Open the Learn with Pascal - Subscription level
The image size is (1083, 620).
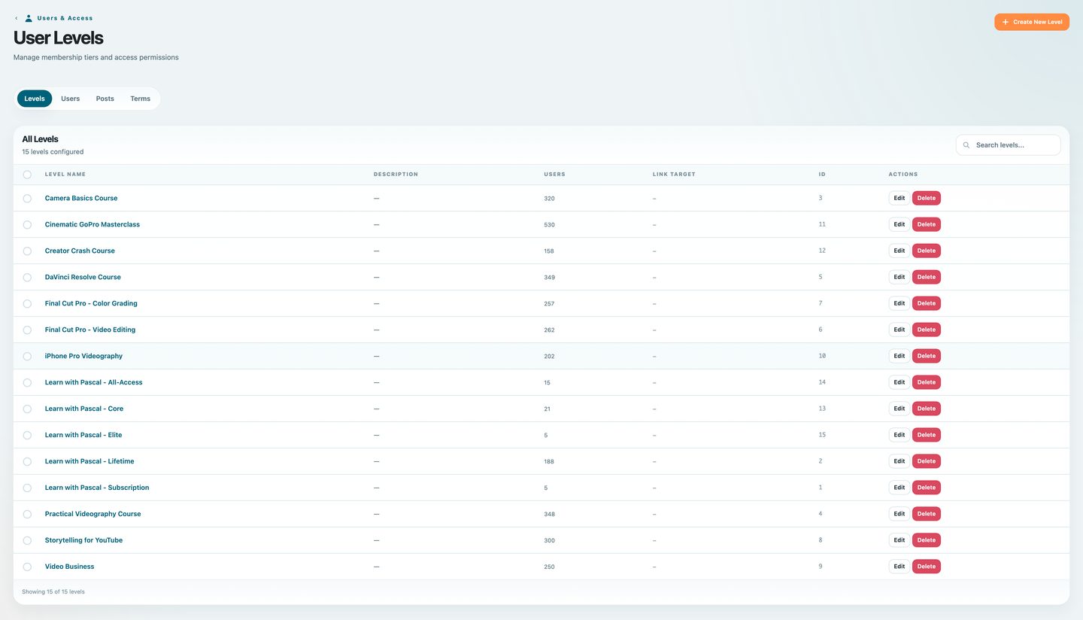(97, 488)
